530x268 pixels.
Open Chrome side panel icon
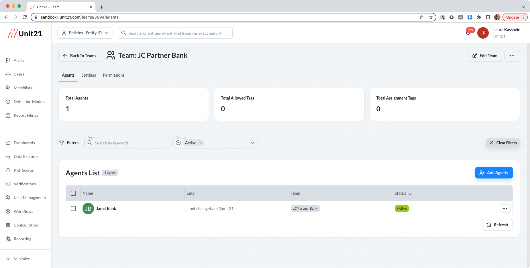488,17
